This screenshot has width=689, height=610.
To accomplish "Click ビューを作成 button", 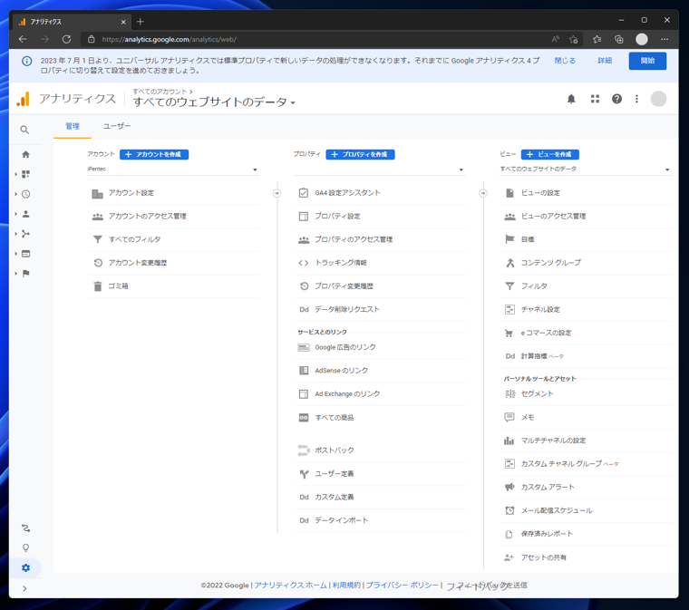I will 550,155.
